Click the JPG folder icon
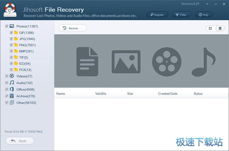229x151 pixels. pos(16,39)
